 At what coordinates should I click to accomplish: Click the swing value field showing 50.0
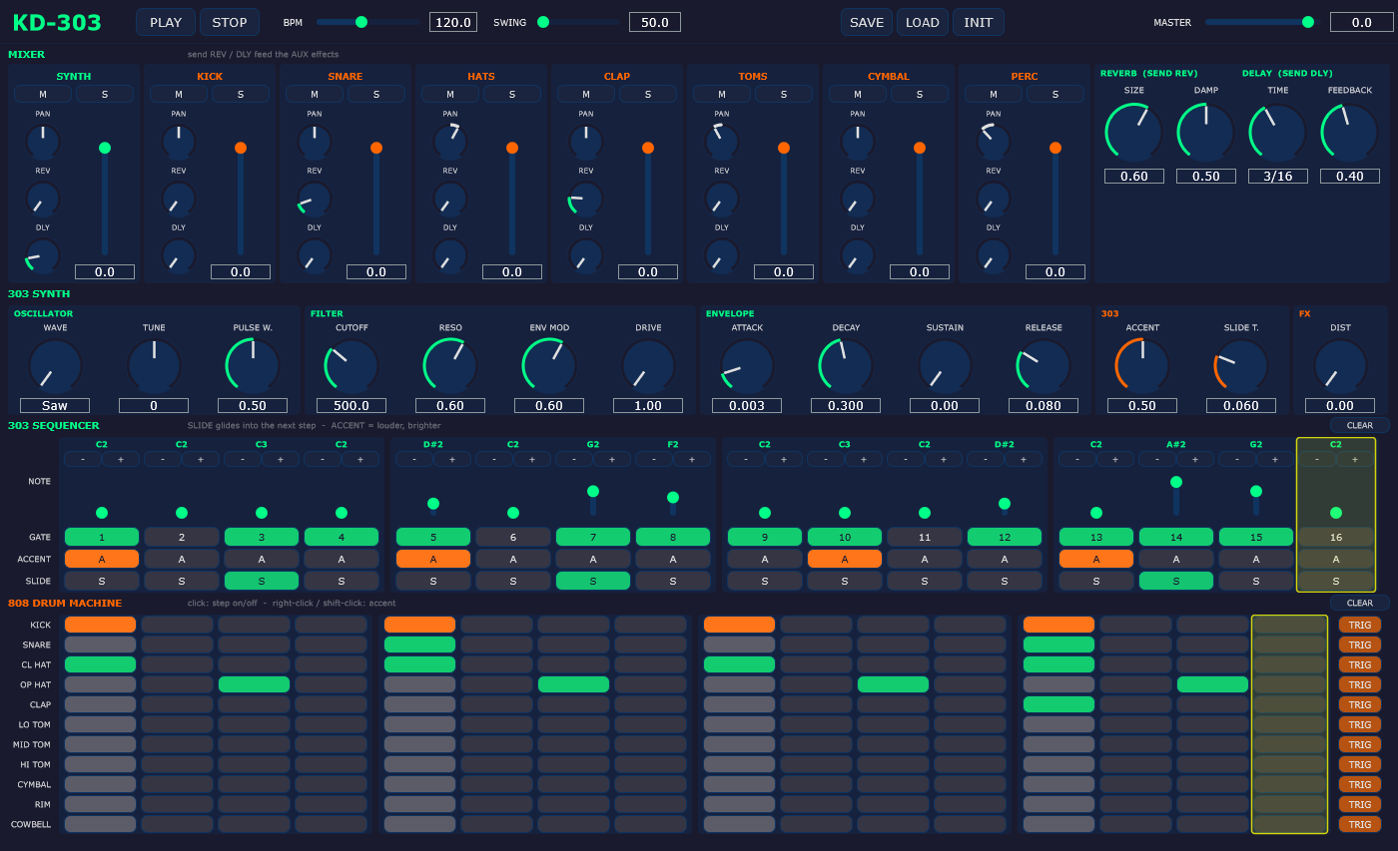point(655,22)
